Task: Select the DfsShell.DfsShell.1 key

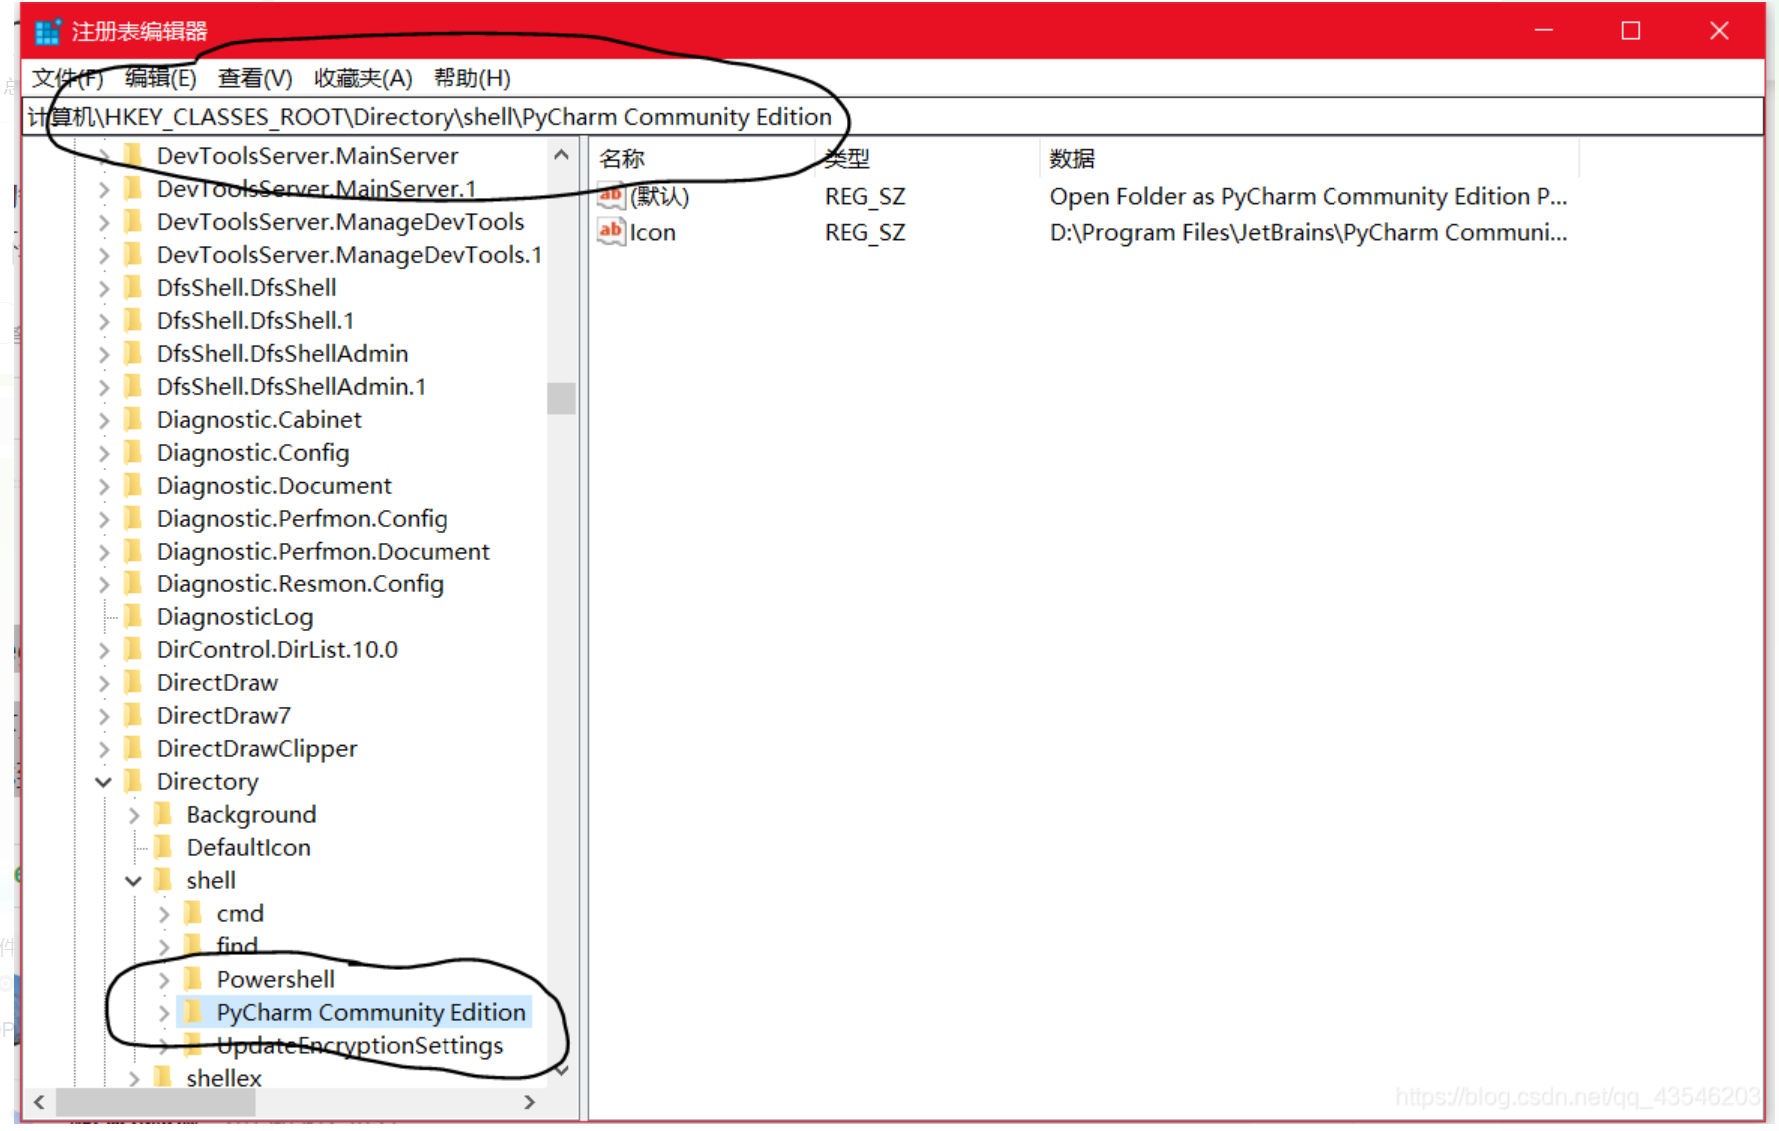Action: tap(255, 321)
